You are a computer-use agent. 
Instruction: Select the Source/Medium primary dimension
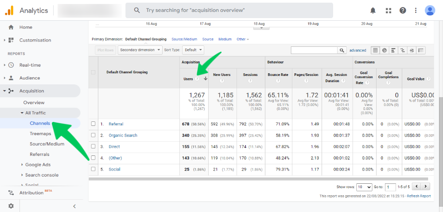tap(184, 39)
